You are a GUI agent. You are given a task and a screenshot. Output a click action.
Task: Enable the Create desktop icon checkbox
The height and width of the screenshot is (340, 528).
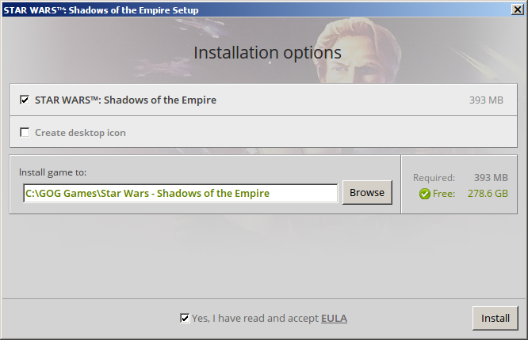click(x=25, y=132)
